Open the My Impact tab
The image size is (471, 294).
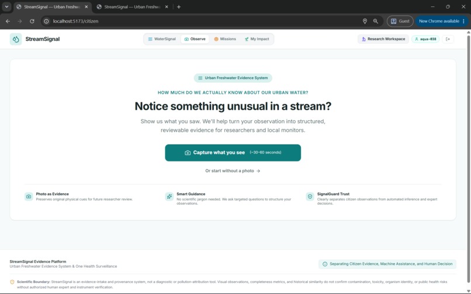(x=257, y=39)
